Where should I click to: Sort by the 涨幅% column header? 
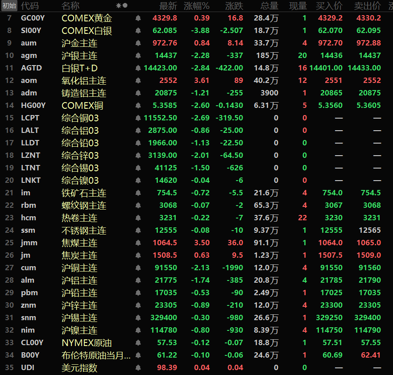(199, 6)
